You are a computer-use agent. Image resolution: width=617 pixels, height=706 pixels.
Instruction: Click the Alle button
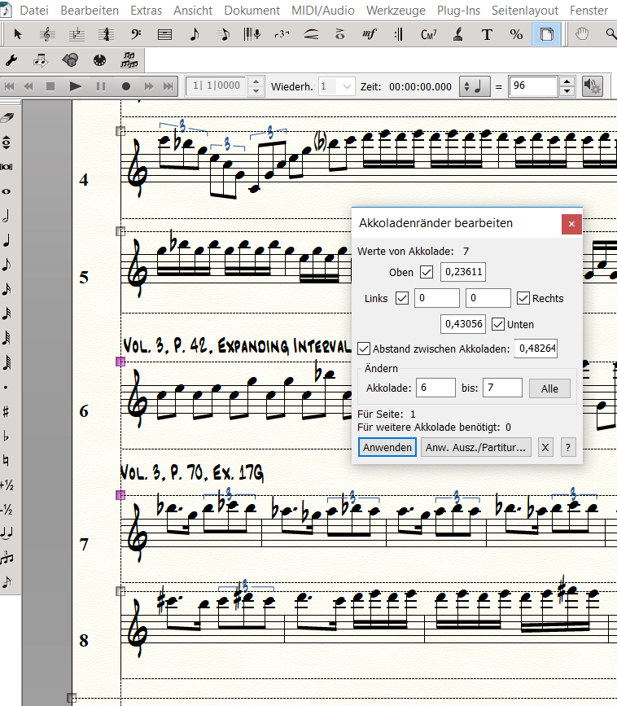pyautogui.click(x=549, y=388)
